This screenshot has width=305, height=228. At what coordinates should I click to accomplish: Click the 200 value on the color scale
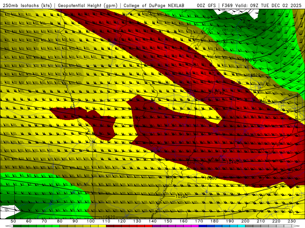pos(245,221)
